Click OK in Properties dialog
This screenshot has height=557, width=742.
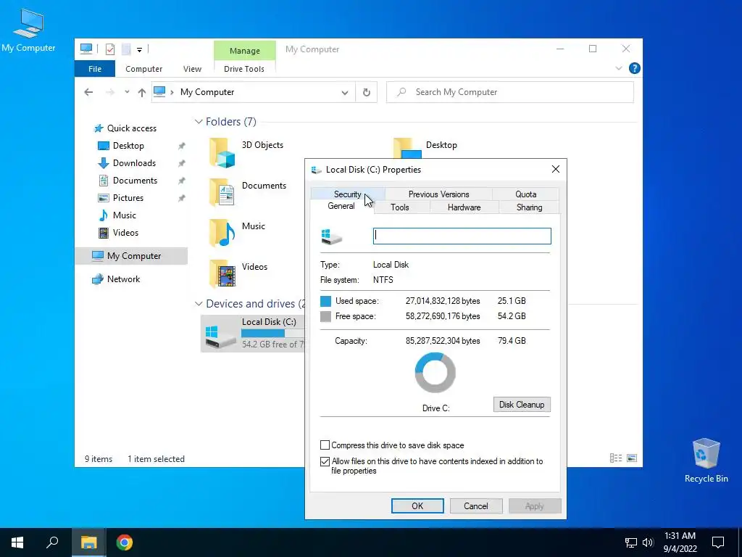tap(417, 506)
